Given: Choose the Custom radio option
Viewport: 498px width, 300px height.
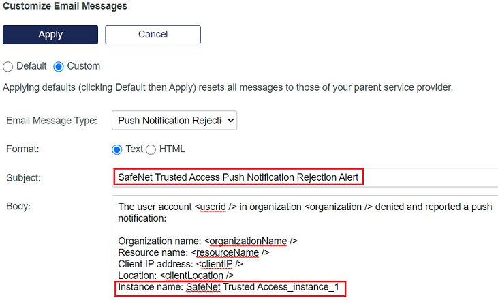Looking at the screenshot, I should pos(59,67).
